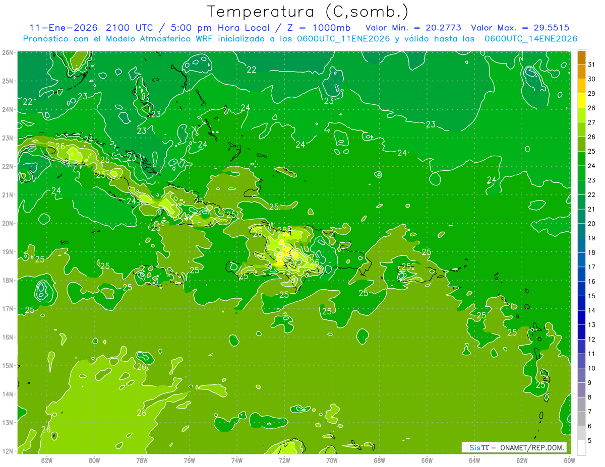Viewport: 605px width, 467px height.
Task: Click the '31' color scale label
Action: click(x=592, y=64)
